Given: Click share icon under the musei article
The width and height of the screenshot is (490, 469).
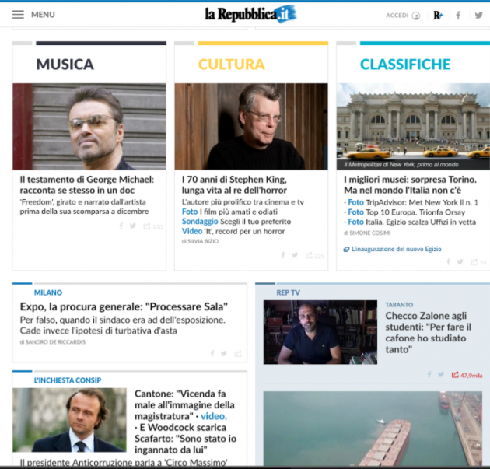Looking at the screenshot, I should click(474, 262).
